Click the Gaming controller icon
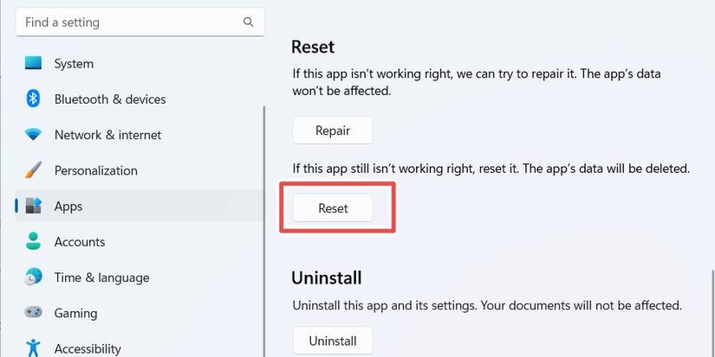The width and height of the screenshot is (715, 357). pyautogui.click(x=34, y=313)
